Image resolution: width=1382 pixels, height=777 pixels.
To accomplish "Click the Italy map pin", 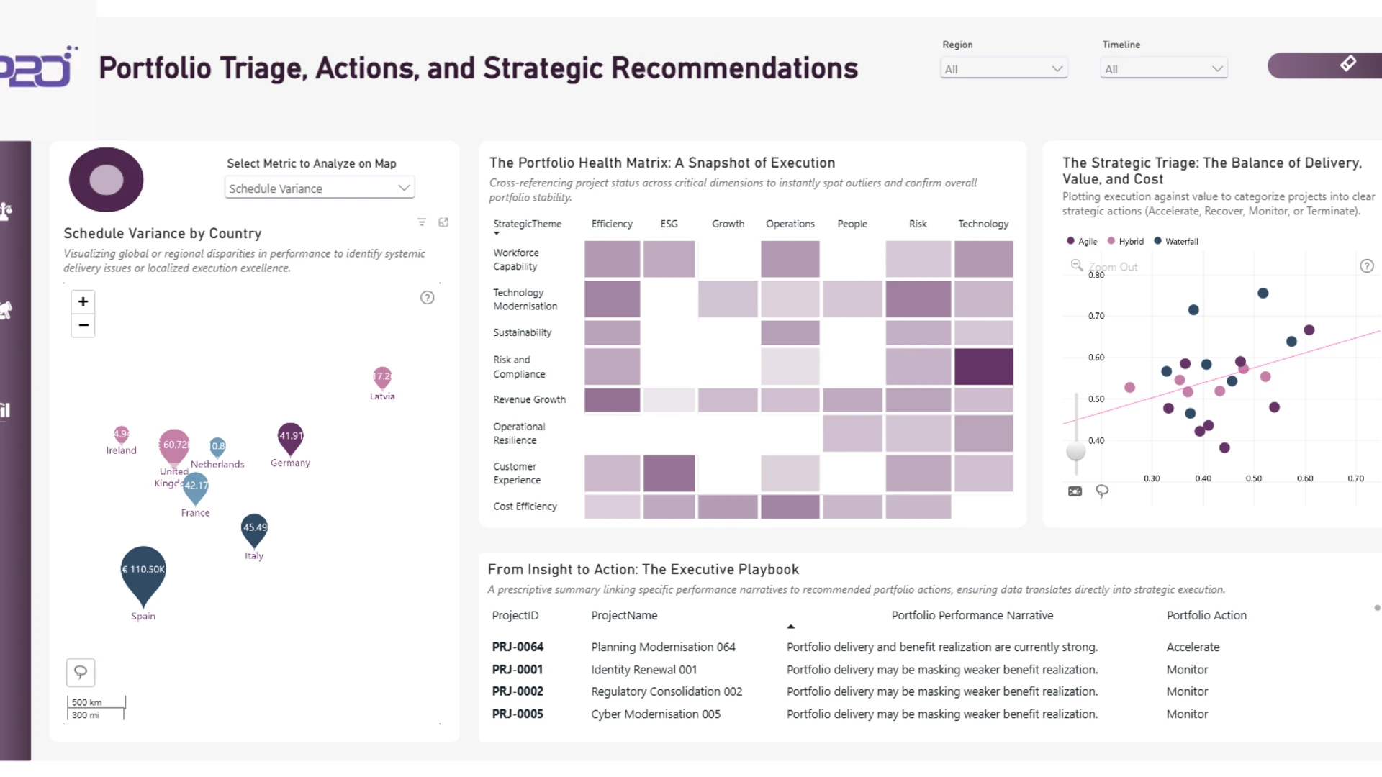I will (x=254, y=531).
